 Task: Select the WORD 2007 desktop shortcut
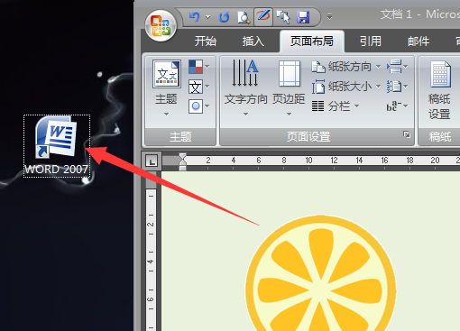point(57,146)
